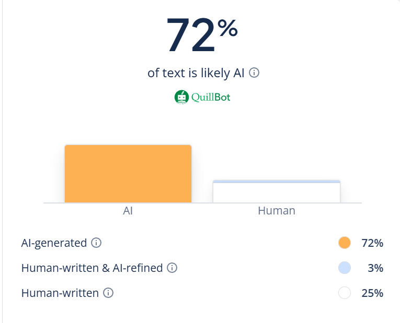The image size is (400, 323).
Task: Click the orange AI-generated color dot
Action: tap(344, 243)
